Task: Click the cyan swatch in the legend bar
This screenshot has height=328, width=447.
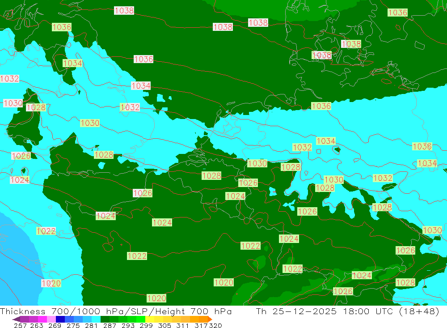Action: point(96,319)
